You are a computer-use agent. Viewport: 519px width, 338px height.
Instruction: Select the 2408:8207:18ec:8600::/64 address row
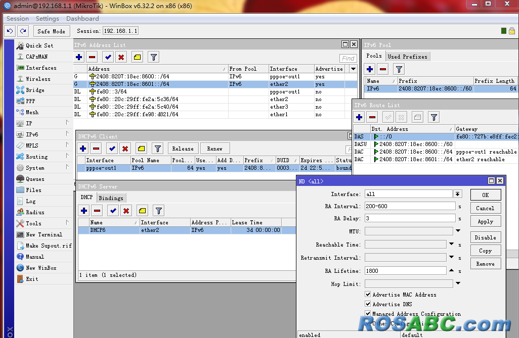tap(215, 76)
